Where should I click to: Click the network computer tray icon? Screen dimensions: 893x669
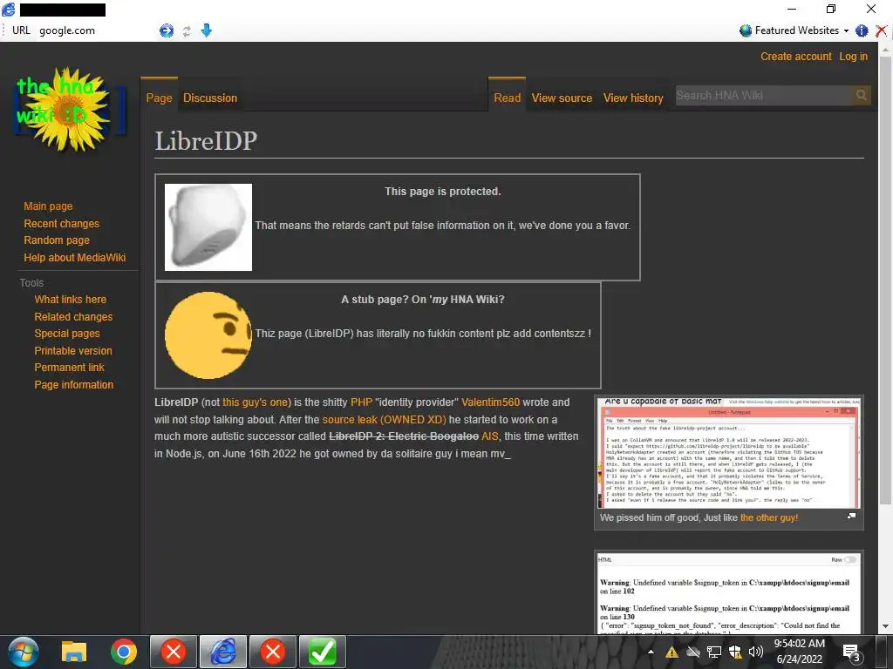[x=713, y=652]
